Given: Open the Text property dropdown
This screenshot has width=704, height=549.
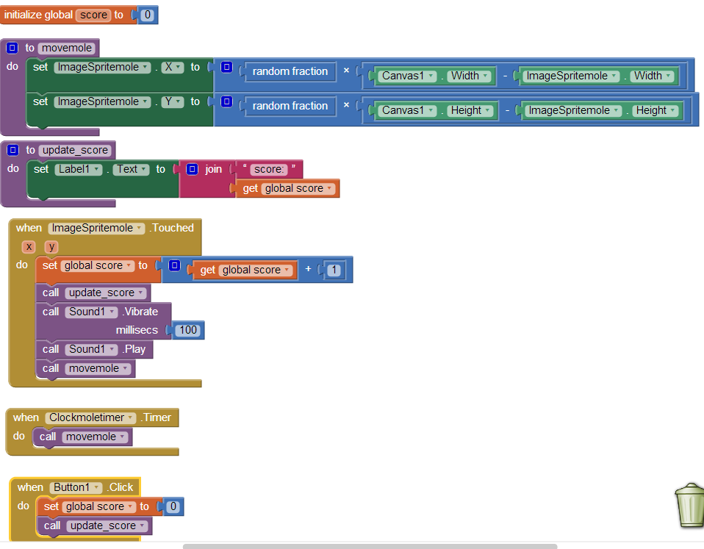Looking at the screenshot, I should pyautogui.click(x=131, y=169).
